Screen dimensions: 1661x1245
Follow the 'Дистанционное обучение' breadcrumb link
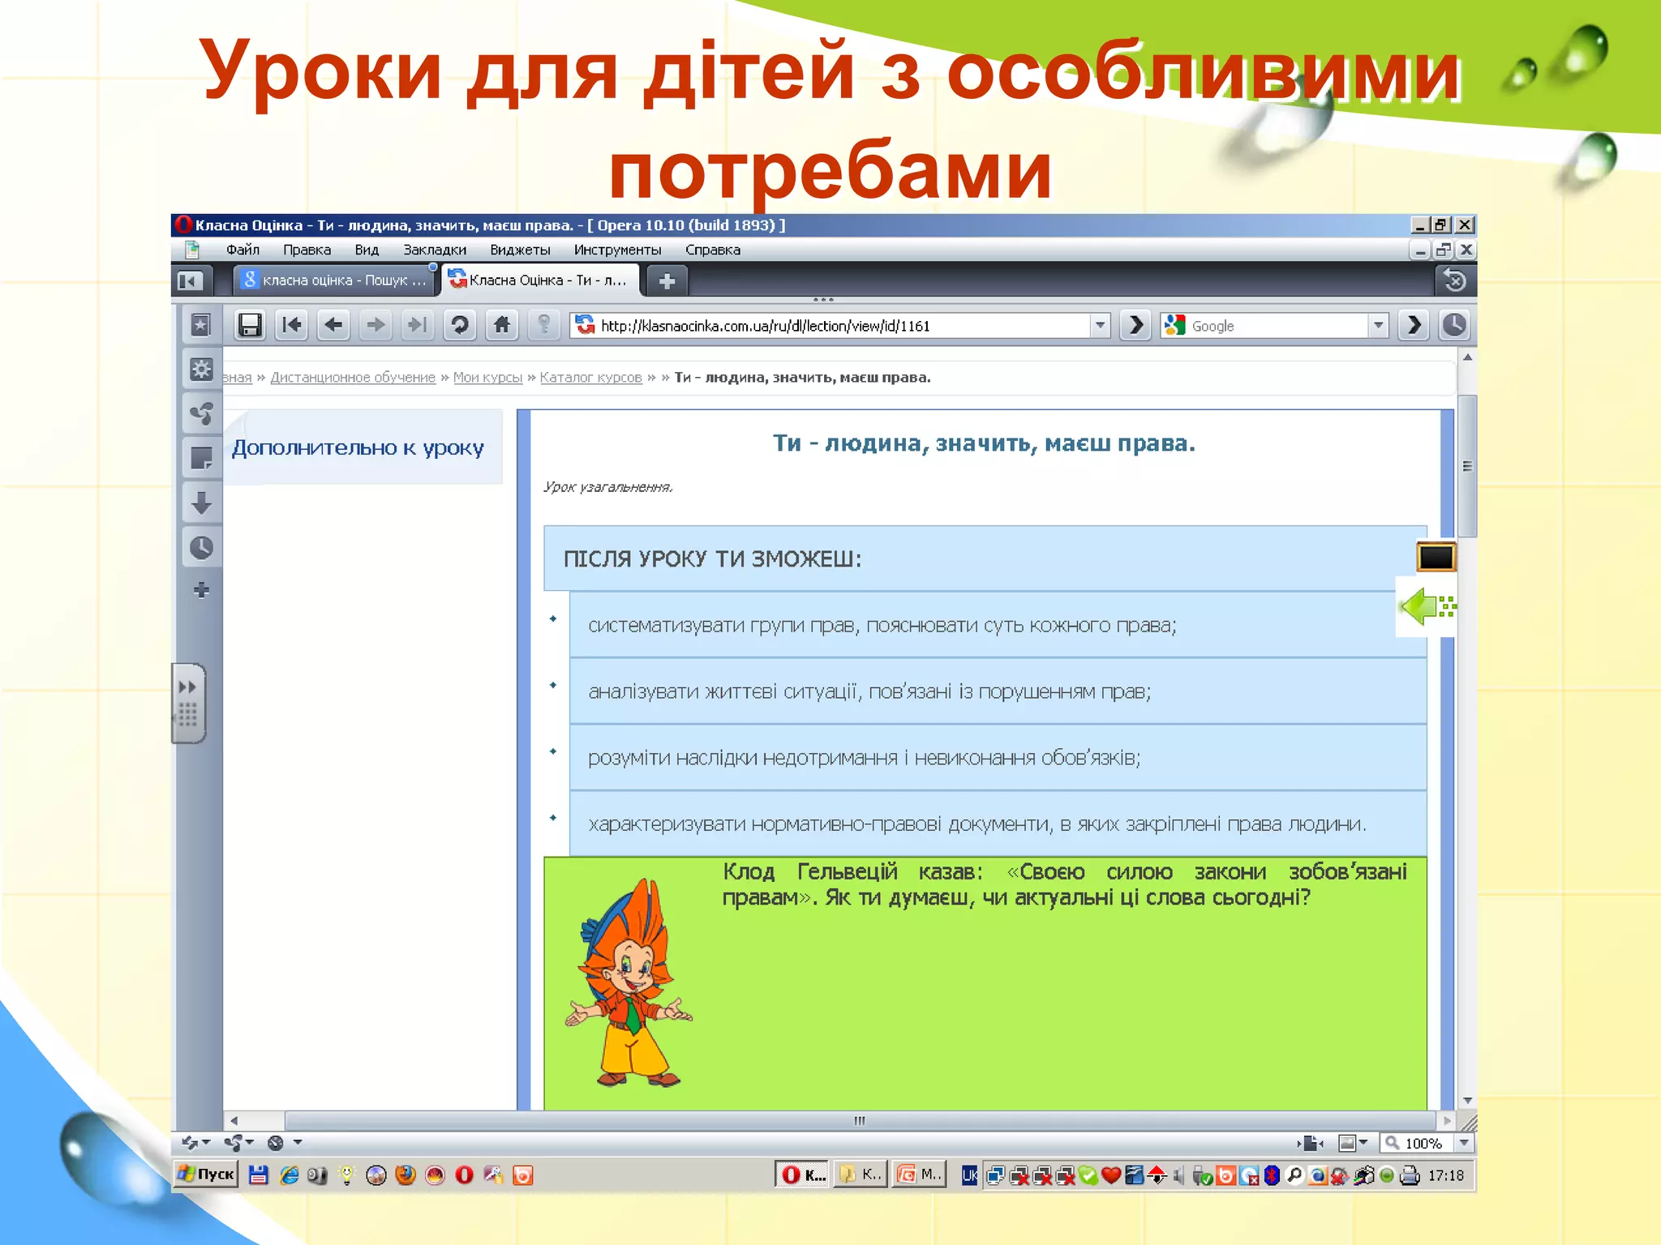pyautogui.click(x=353, y=377)
